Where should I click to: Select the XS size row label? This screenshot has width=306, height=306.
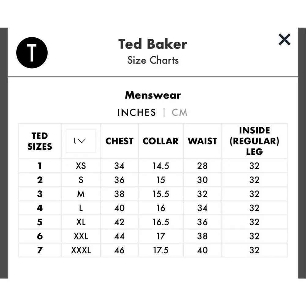point(81,166)
